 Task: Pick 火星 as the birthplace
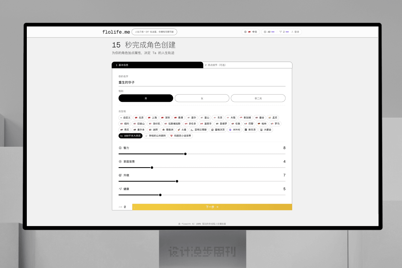click(182, 130)
